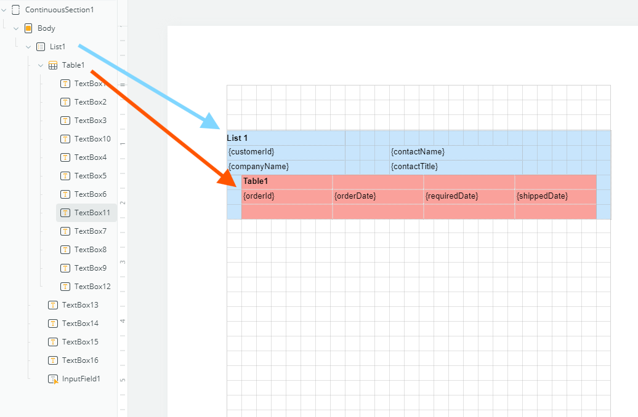The image size is (638, 417).
Task: Click the Body container icon
Action: [27, 28]
